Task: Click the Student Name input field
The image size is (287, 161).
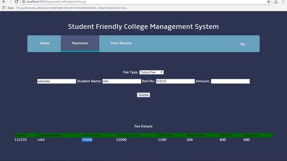Action: pyautogui.click(x=122, y=81)
